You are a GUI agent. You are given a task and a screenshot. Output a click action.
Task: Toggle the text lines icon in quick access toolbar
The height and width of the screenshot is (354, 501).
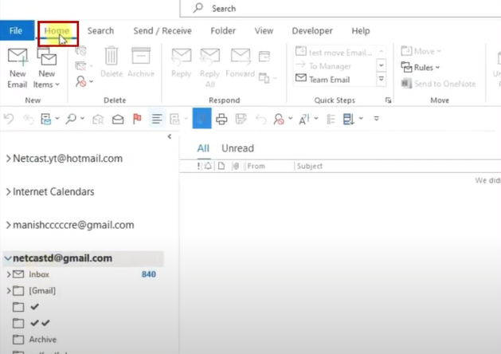pos(157,119)
